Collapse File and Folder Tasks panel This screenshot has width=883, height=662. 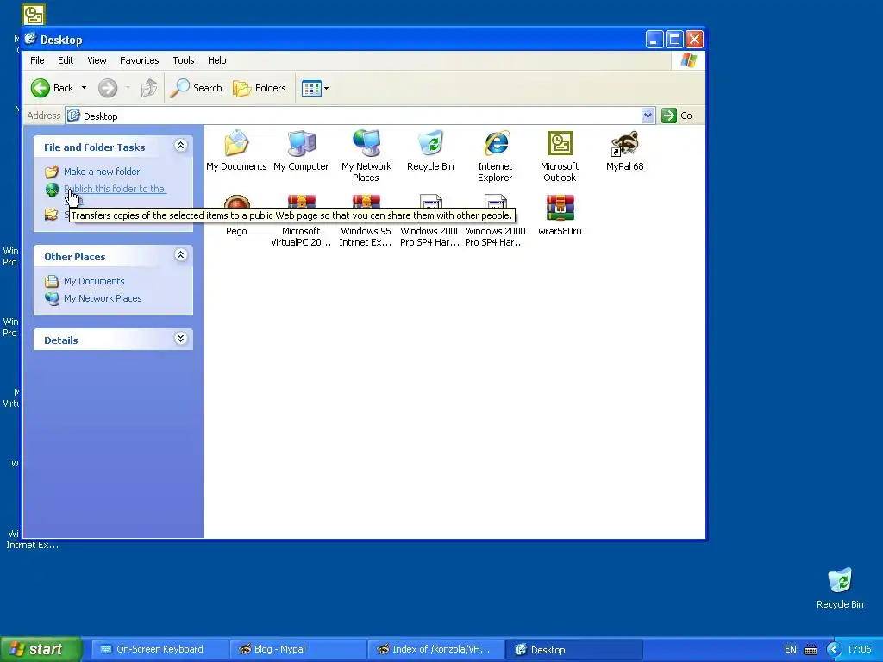(x=181, y=146)
